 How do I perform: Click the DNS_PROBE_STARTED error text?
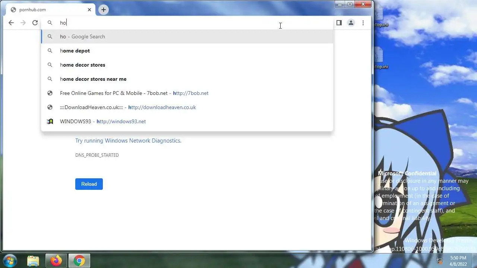coord(97,155)
